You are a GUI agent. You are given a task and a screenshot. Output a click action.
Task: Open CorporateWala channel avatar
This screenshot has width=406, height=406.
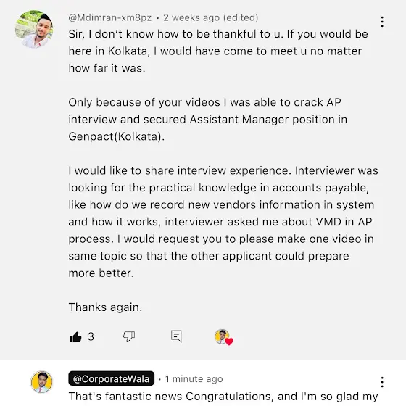pyautogui.click(x=41, y=382)
